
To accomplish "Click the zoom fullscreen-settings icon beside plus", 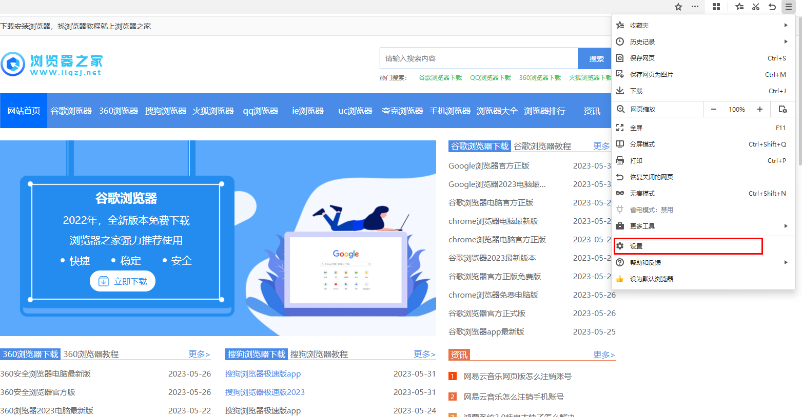I will tap(783, 109).
